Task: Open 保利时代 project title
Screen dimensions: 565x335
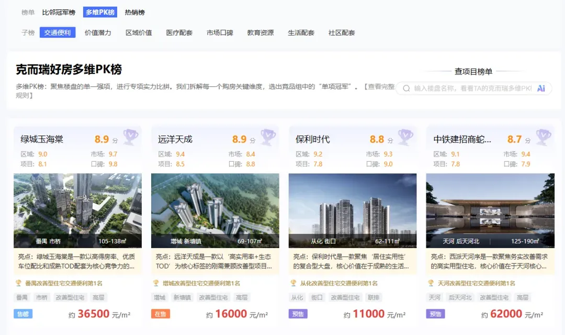Action: coord(313,139)
